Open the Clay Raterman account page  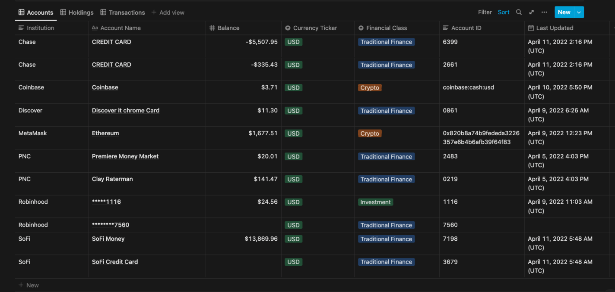(x=112, y=179)
